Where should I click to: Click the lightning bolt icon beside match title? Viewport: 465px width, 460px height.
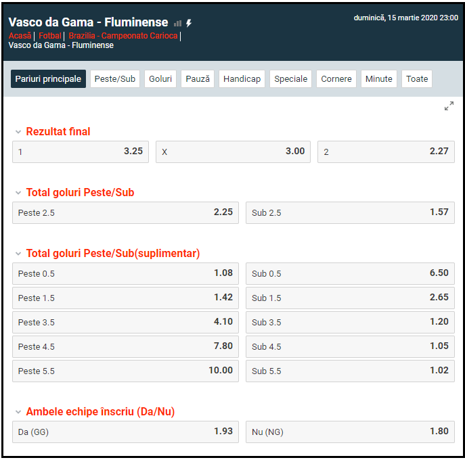(x=189, y=23)
